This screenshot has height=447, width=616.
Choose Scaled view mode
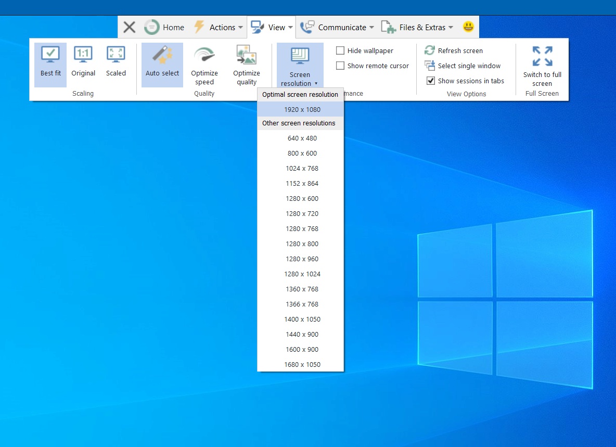click(115, 61)
